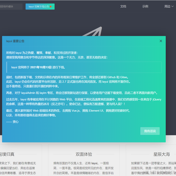
Task: Click the 双面体验 card description paragraph
Action: 83,168
